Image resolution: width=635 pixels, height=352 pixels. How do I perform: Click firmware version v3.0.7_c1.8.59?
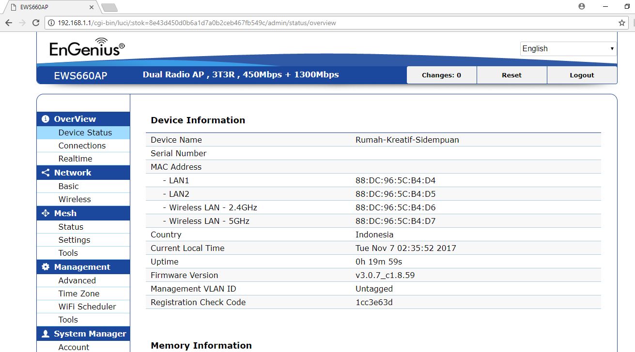pos(385,275)
